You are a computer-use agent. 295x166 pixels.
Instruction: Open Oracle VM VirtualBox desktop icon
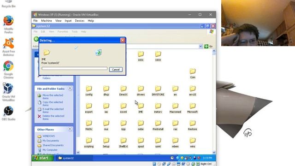(x=8, y=92)
